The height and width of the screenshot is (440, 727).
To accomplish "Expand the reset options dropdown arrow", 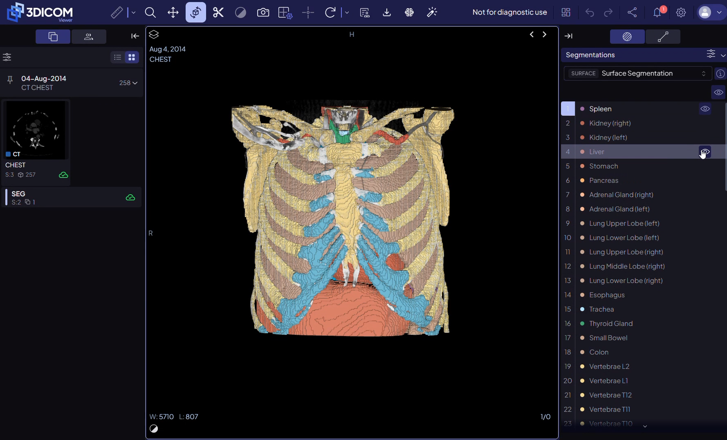I will pyautogui.click(x=347, y=13).
